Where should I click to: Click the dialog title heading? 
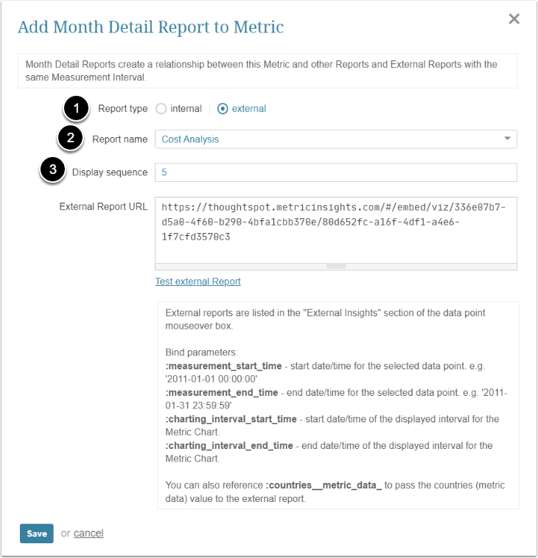[x=150, y=27]
